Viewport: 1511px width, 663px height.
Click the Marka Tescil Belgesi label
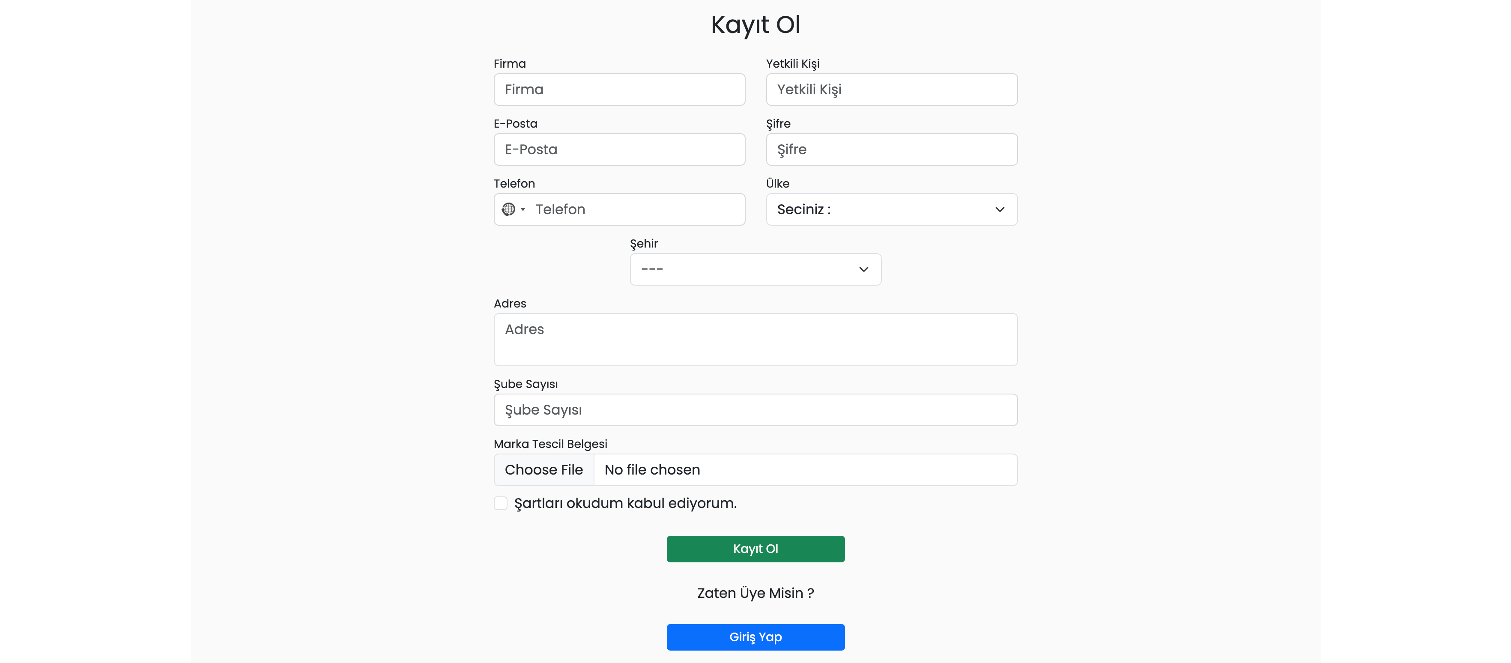tap(550, 444)
